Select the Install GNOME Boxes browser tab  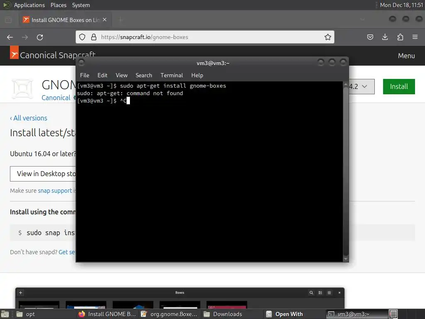click(65, 20)
